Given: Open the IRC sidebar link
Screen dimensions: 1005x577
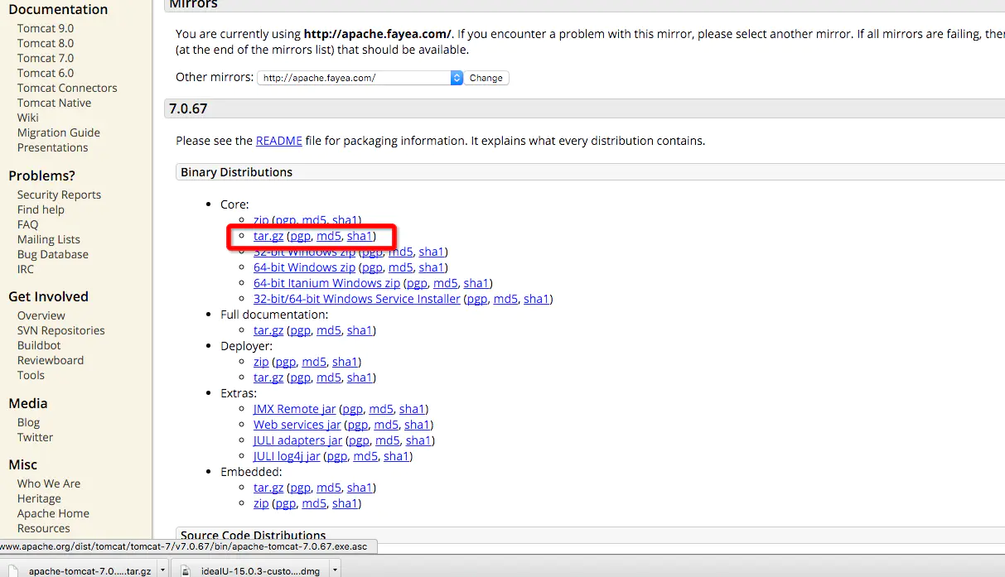Looking at the screenshot, I should [x=26, y=269].
